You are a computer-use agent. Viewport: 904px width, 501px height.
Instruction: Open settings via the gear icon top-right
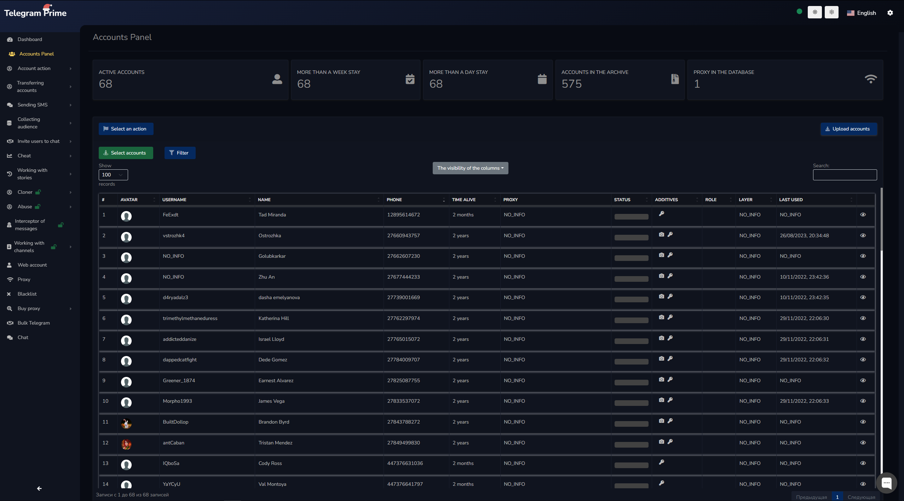891,12
